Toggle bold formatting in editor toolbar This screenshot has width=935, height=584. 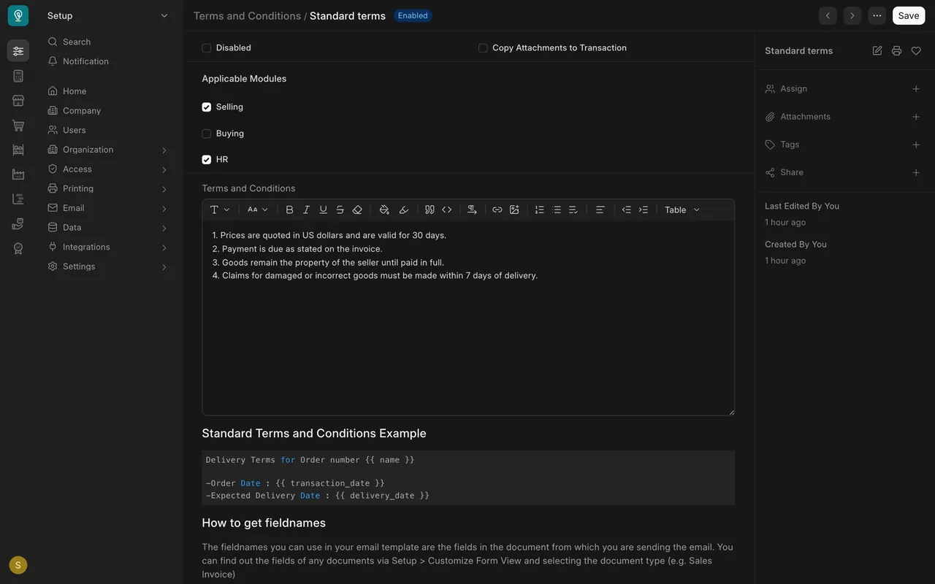(x=289, y=210)
